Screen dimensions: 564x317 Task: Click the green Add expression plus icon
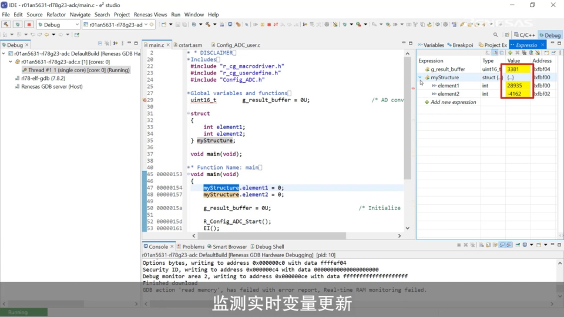click(510, 53)
